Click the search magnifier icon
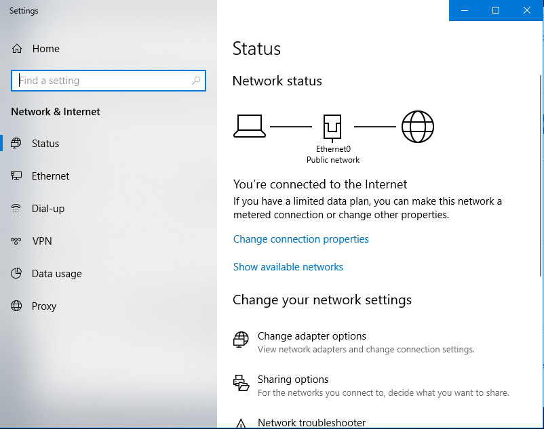Screen dimensions: 544x429 (x=196, y=81)
